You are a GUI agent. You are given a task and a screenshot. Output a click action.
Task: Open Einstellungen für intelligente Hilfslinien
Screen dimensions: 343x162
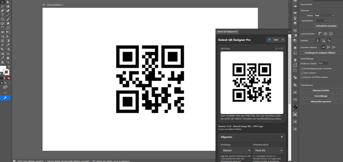pyautogui.click(x=320, y=53)
